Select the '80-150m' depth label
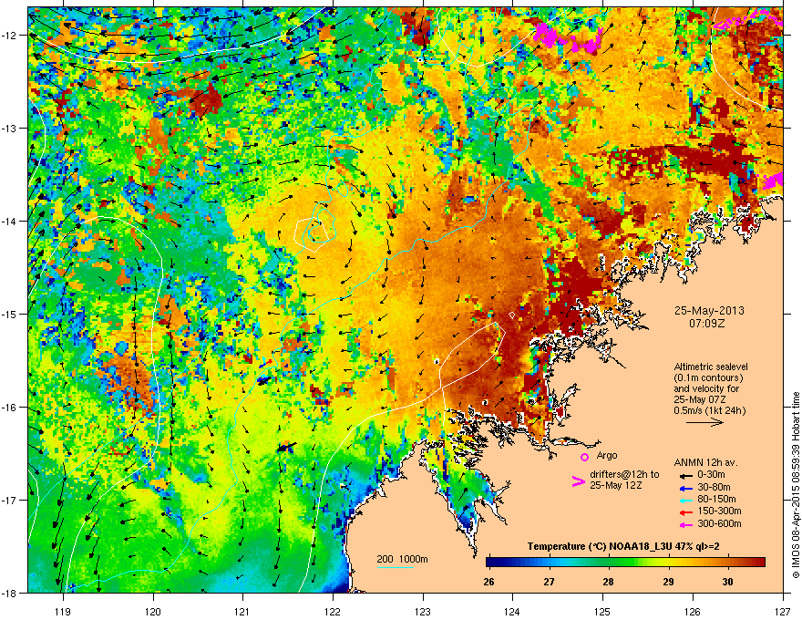Viewport: 802px width, 620px height. pyautogui.click(x=716, y=500)
